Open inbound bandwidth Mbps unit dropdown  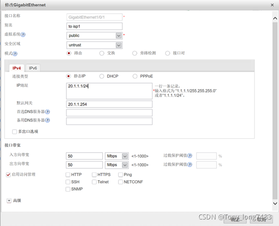[x=125, y=156]
